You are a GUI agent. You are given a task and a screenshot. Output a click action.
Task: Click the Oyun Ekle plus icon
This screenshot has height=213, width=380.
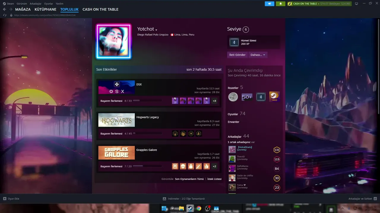pos(4,199)
